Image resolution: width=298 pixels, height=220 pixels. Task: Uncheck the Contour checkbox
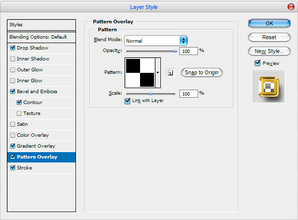click(19, 103)
